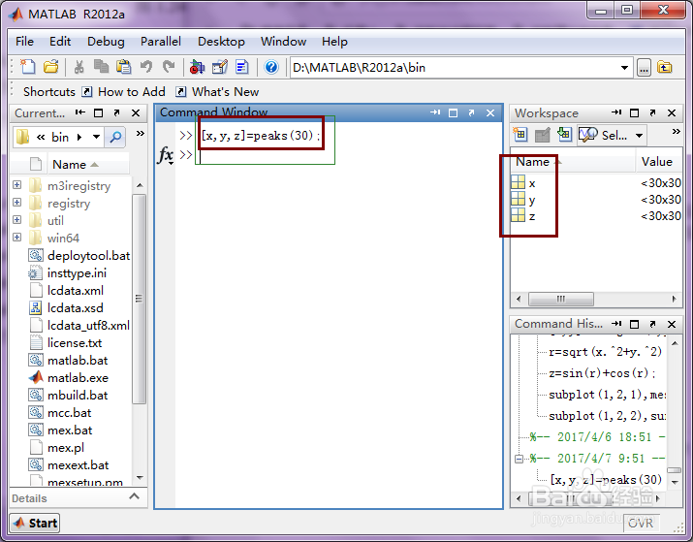The width and height of the screenshot is (693, 542).
Task: Create a new script file
Action: (28, 67)
